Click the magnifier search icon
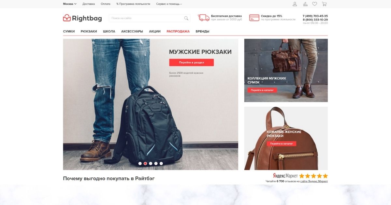 (186, 18)
